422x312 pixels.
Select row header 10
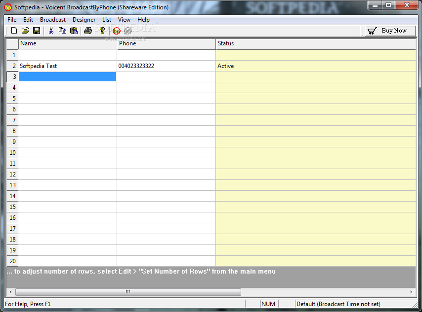12,153
